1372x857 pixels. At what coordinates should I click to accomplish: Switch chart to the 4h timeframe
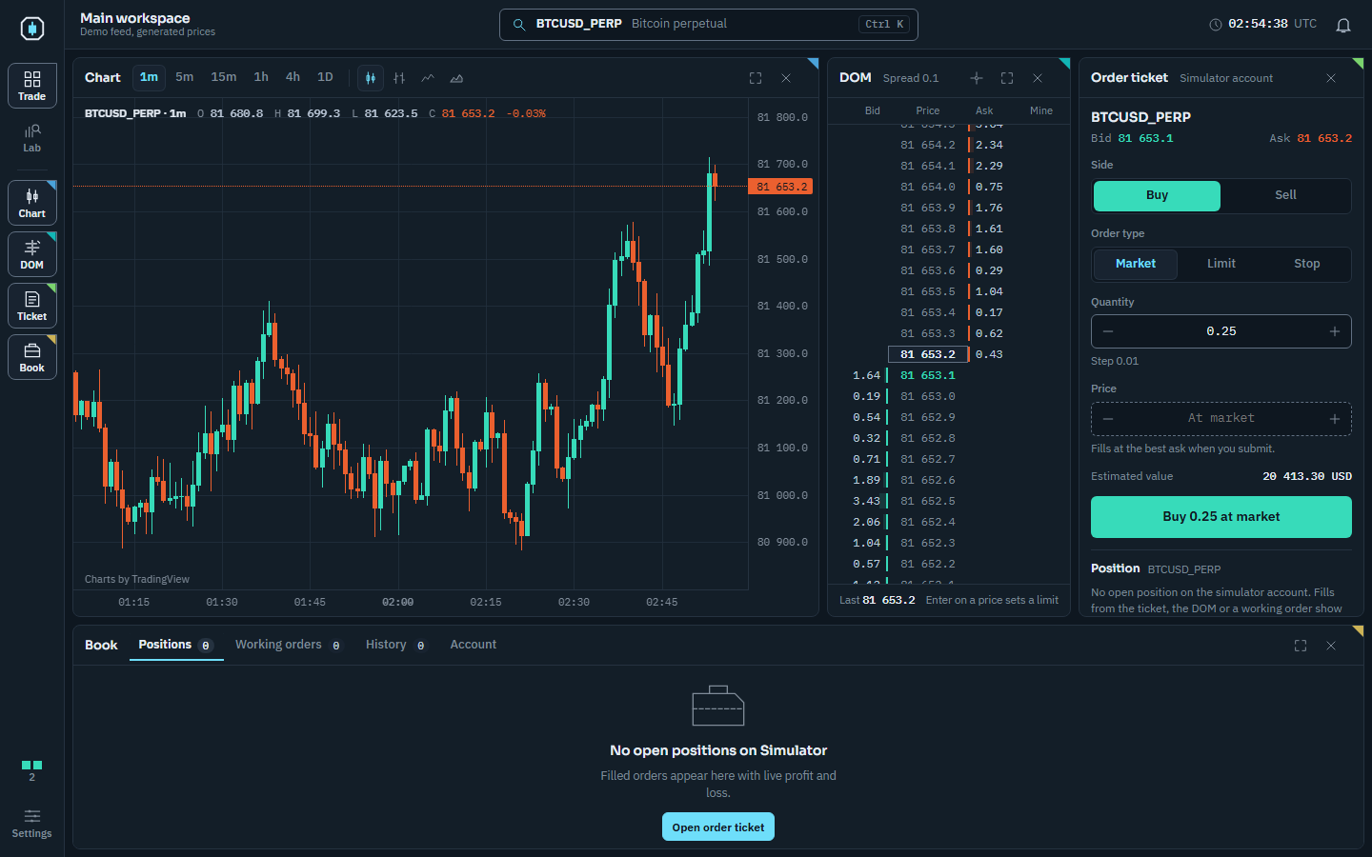click(x=293, y=78)
